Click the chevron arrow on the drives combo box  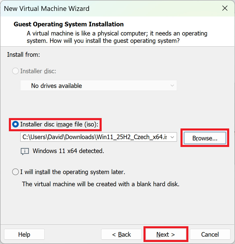coord(172,85)
